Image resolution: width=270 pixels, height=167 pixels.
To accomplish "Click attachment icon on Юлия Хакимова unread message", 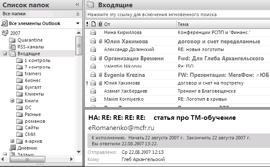I will point(100,41).
